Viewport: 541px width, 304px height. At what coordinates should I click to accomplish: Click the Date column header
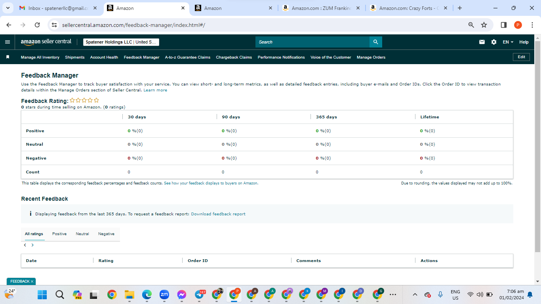point(31,261)
